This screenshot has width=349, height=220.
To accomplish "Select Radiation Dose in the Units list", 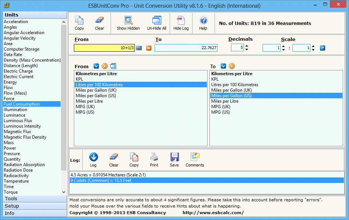I will coord(18,170).
